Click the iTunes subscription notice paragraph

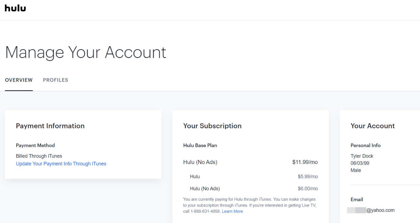click(x=249, y=205)
